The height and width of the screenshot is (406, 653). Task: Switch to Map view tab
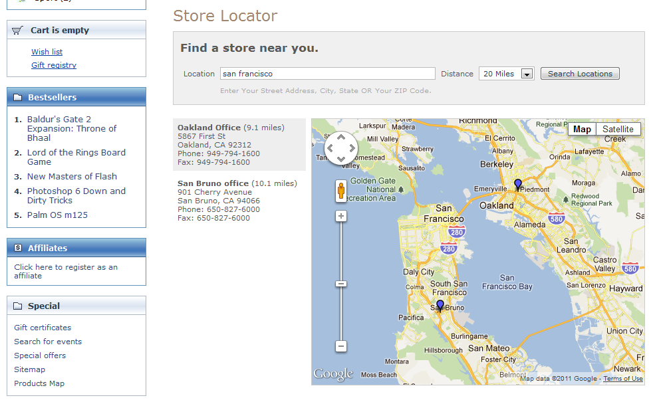583,130
